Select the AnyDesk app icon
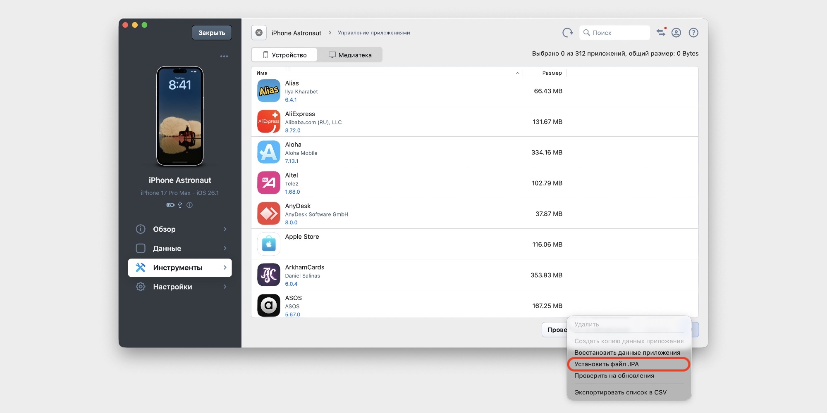Image resolution: width=827 pixels, height=413 pixels. point(269,214)
